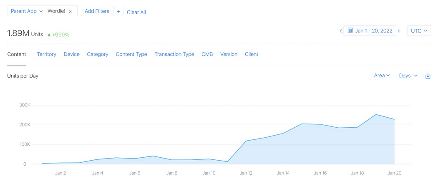Click the Jan 16 axis label

tap(320, 173)
